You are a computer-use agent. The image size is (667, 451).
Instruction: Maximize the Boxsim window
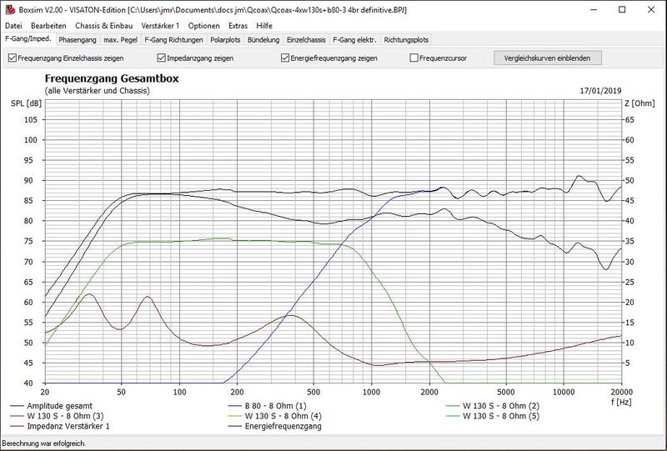pos(622,9)
